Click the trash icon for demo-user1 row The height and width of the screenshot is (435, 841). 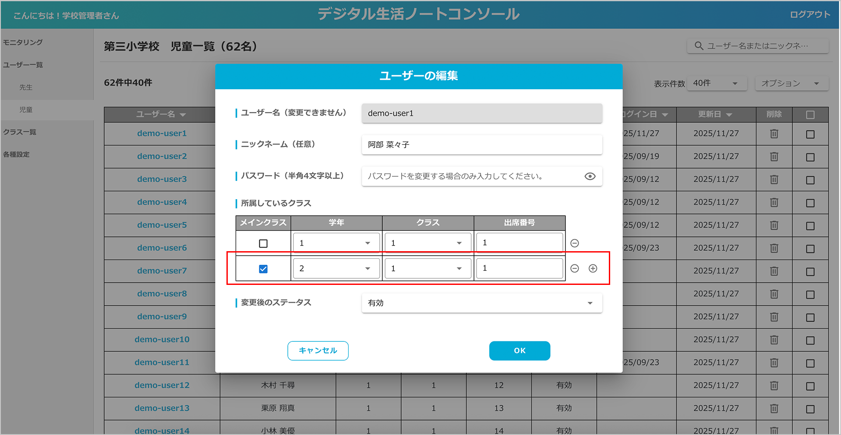click(774, 134)
